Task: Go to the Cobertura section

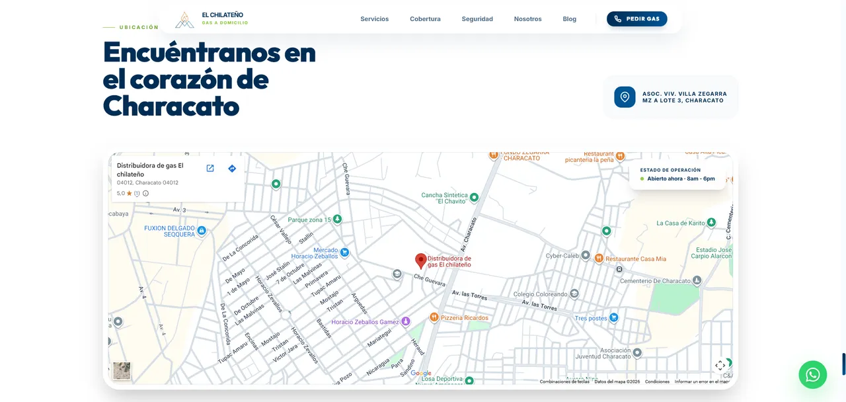Action: tap(425, 19)
